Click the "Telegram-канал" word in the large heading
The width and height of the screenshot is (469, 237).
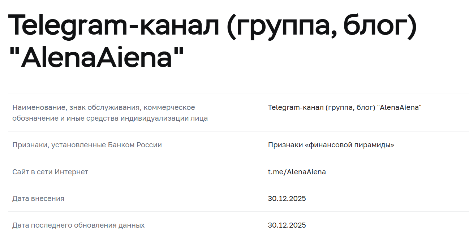click(114, 26)
